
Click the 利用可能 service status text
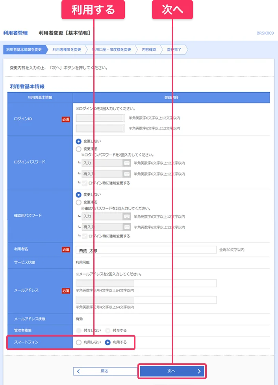(83, 263)
